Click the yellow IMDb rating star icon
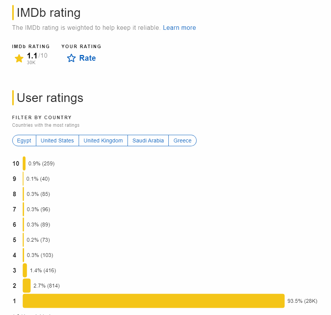331x315 pixels. (x=19, y=58)
